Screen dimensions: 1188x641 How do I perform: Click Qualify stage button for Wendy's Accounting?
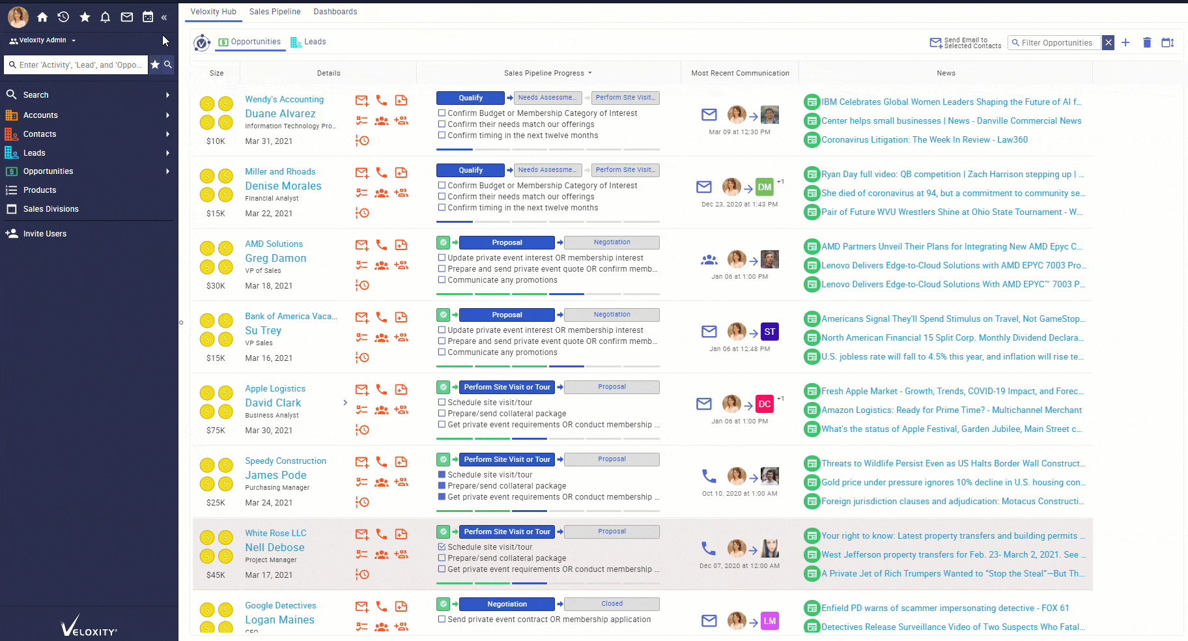point(470,98)
